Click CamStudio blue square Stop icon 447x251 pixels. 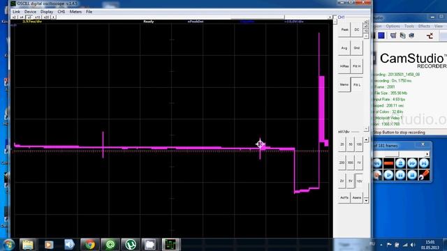381,36
